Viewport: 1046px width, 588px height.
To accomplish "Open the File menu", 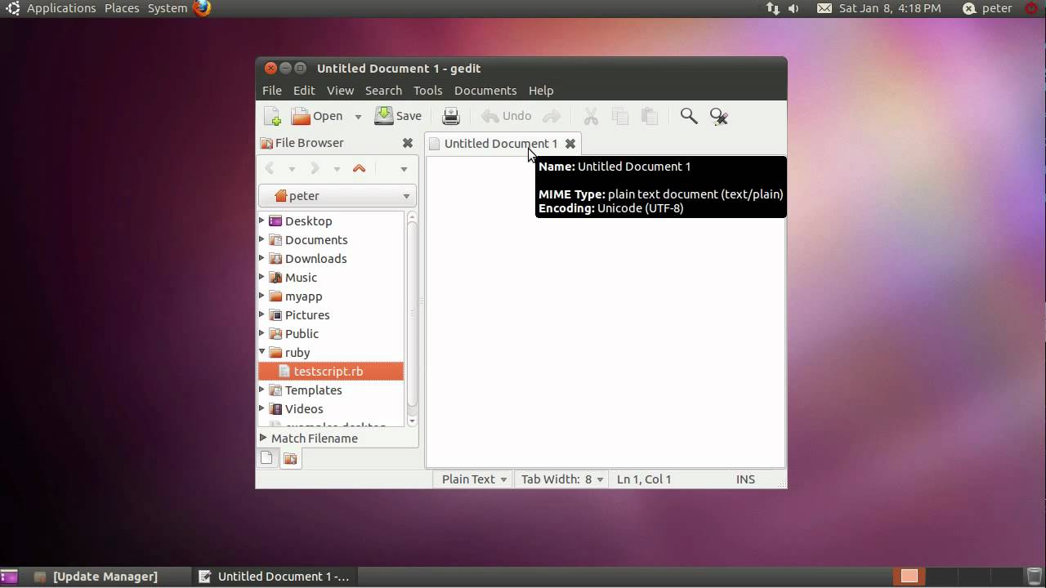I will pos(272,91).
